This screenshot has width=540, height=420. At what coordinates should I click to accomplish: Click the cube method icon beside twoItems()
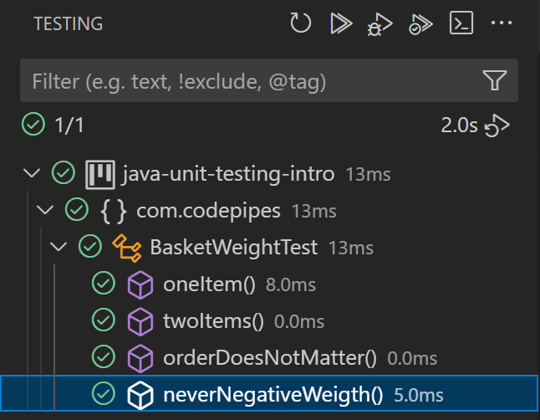[140, 322]
